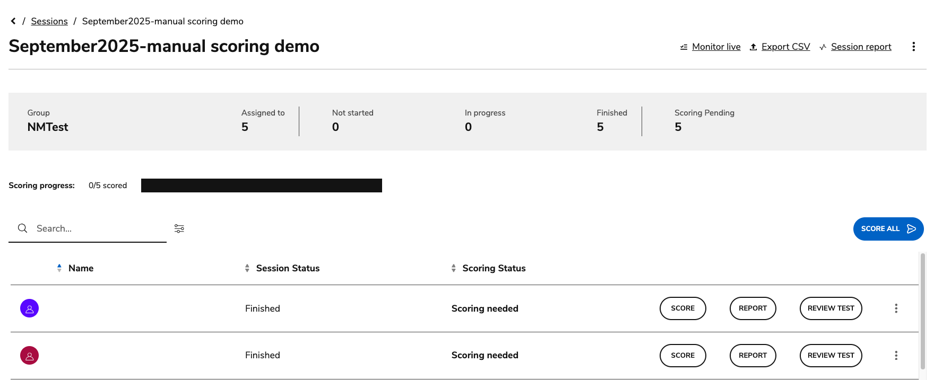Click the purple avatar icon on first row
This screenshot has width=951, height=380.
[29, 308]
